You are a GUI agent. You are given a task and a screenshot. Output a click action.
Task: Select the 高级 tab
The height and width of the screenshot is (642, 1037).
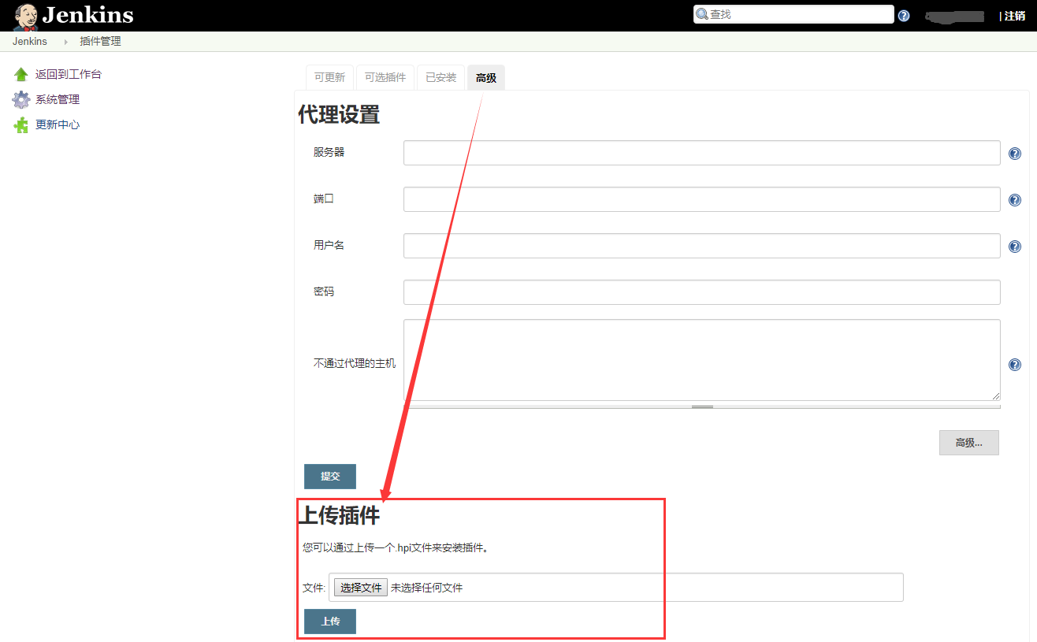(486, 77)
